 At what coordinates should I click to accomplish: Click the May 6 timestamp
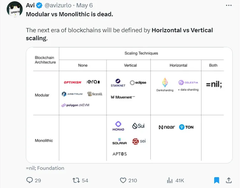coord(85,5)
